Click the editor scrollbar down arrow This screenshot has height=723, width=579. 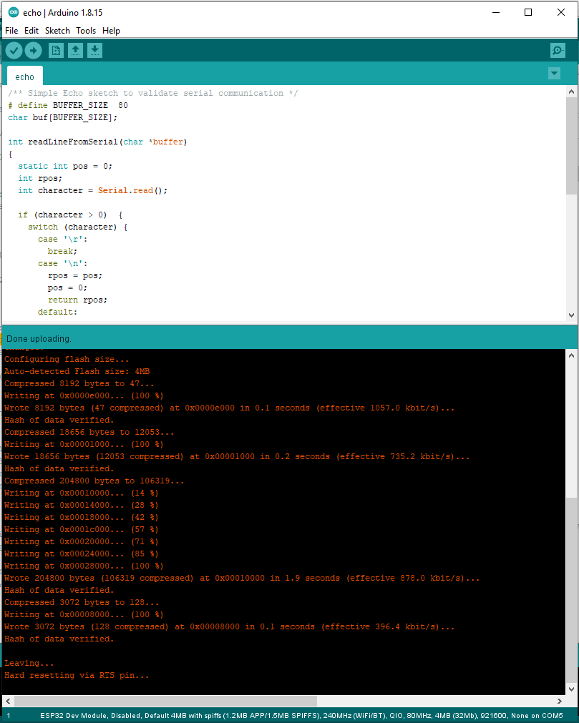click(571, 315)
